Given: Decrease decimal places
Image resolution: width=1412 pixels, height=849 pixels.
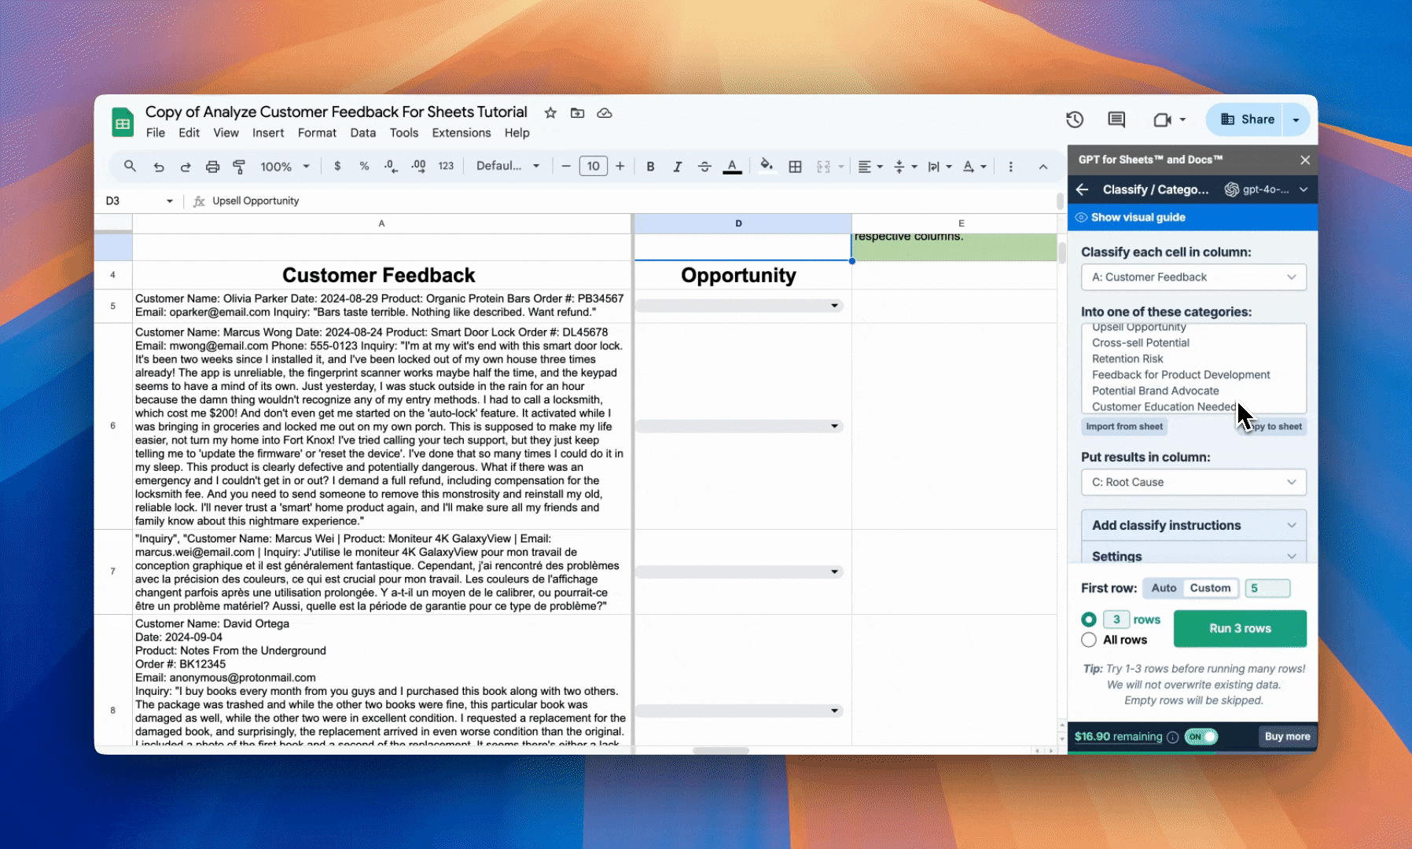Looking at the screenshot, I should [391, 166].
